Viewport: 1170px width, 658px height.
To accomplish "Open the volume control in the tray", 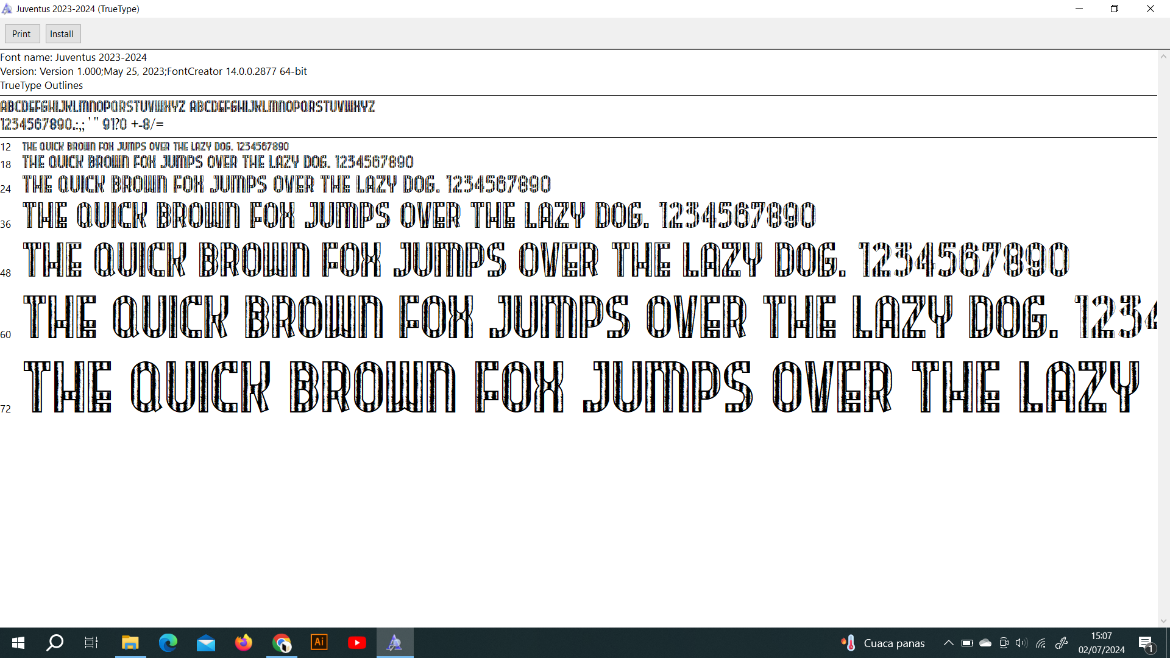I will 1021,643.
